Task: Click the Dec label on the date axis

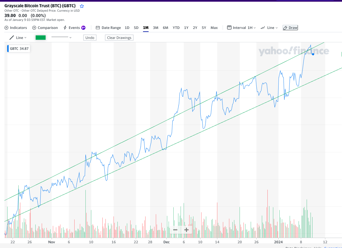Action: 166,242
